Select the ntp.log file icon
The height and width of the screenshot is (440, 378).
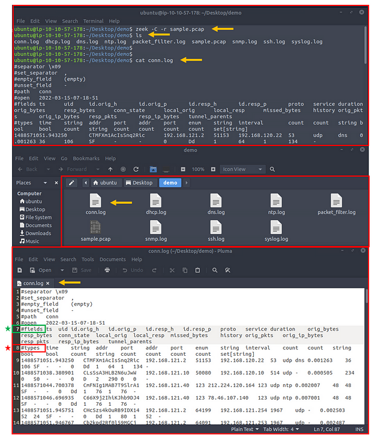coord(277,204)
